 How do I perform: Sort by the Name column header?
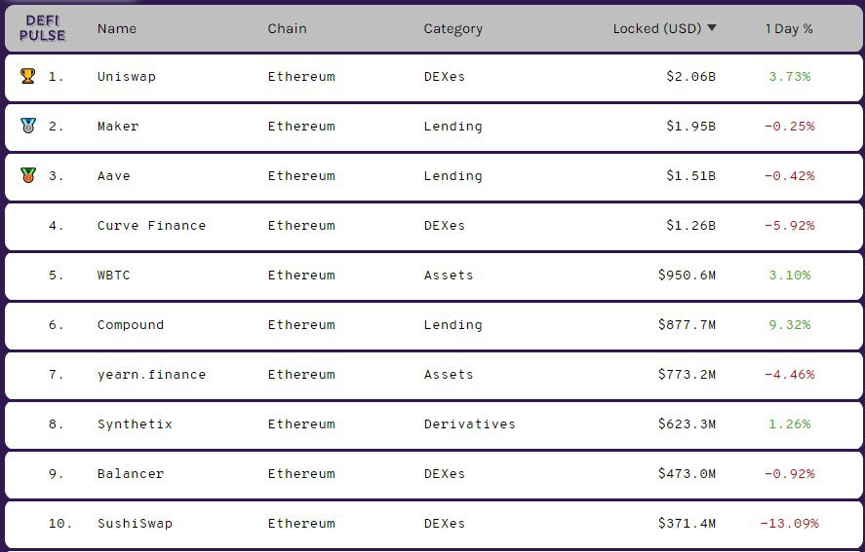116,28
